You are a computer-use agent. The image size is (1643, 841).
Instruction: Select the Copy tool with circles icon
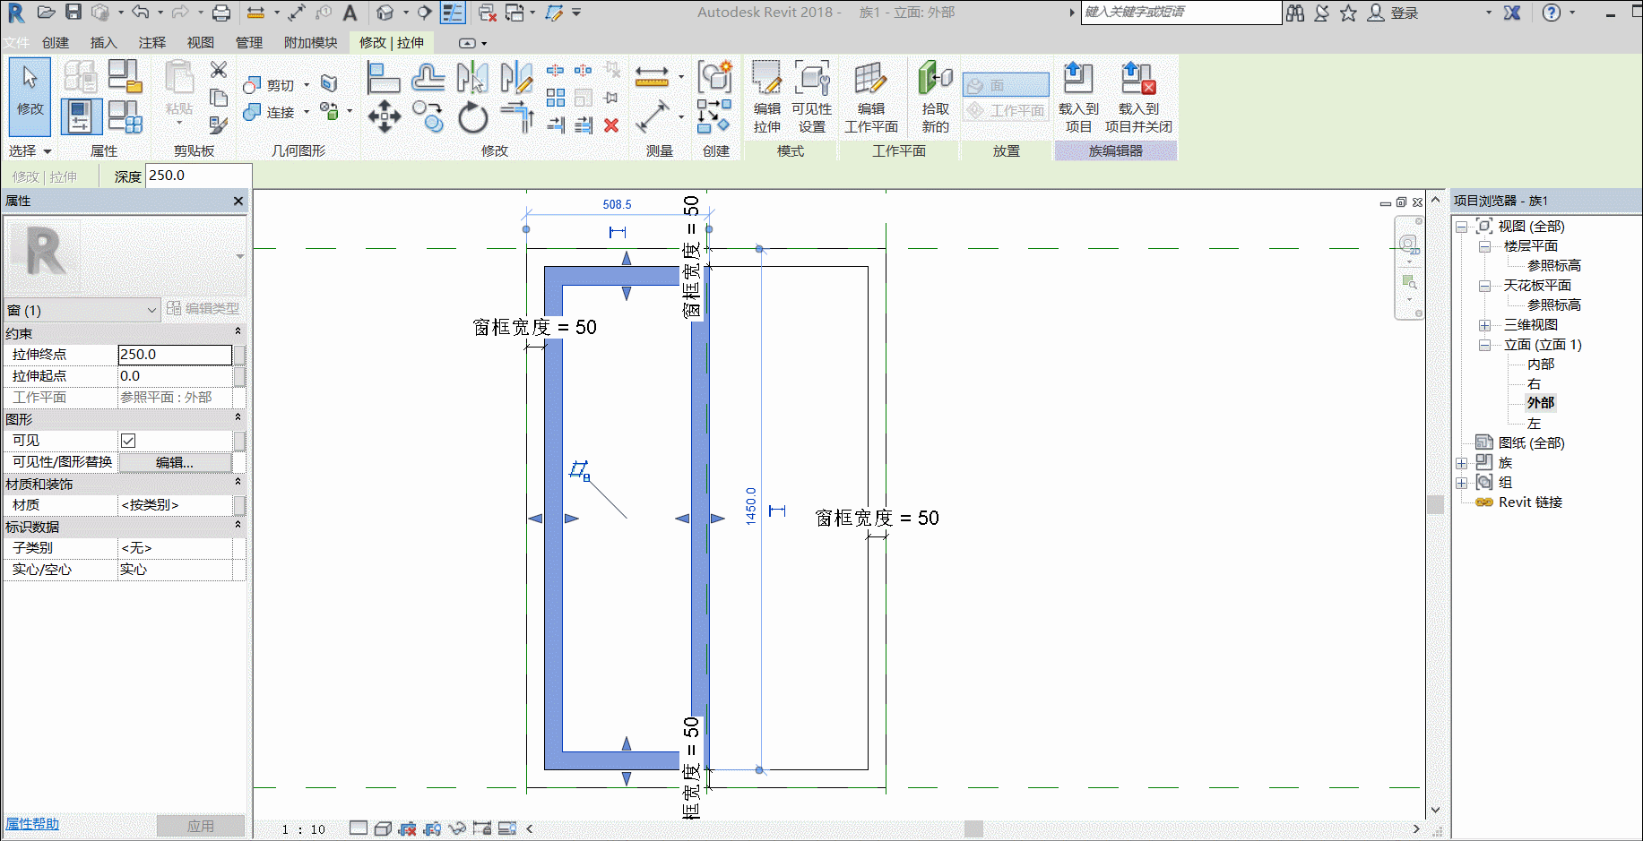pos(428,116)
